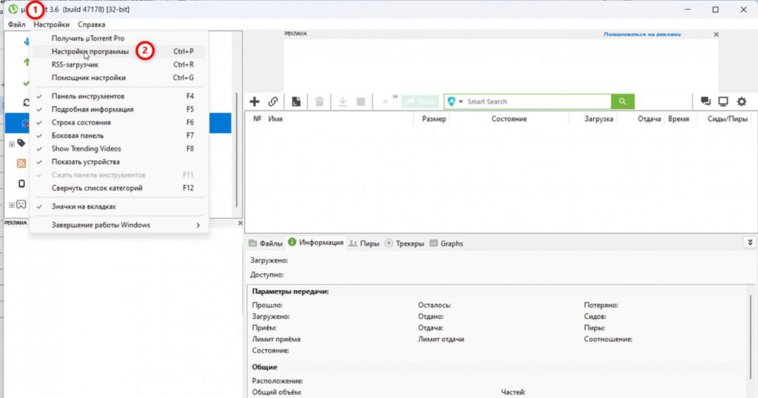Switch to the Трекеры tab
The image size is (758, 398).
point(405,243)
